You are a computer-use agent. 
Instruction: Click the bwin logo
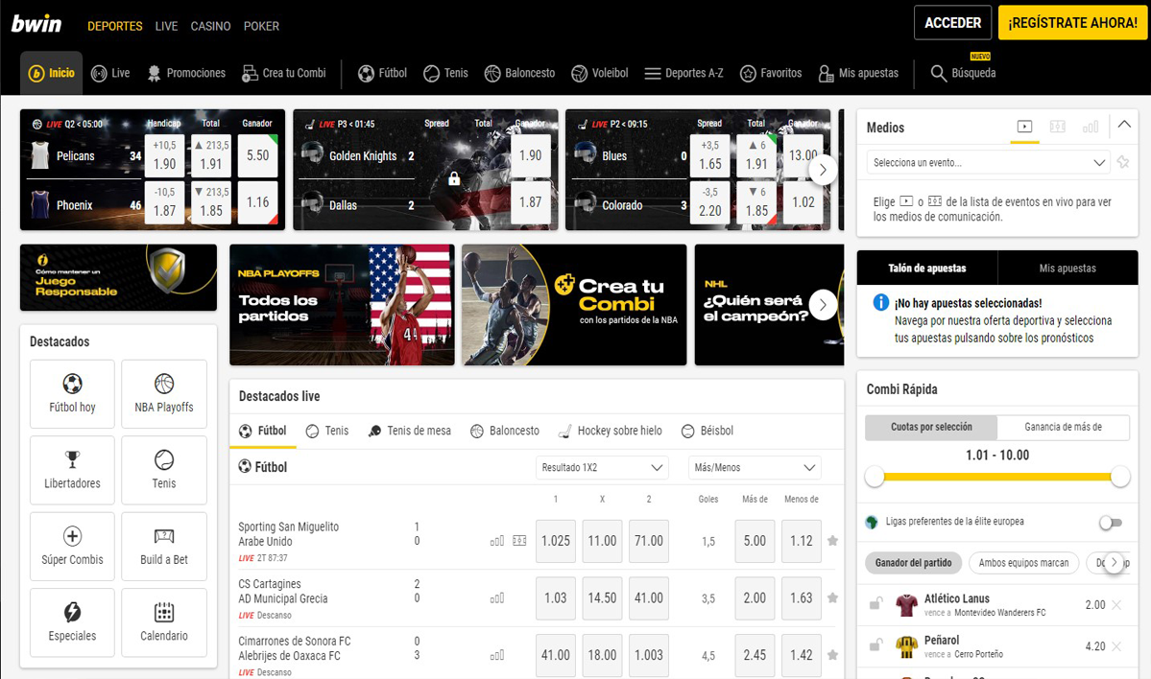(x=36, y=24)
